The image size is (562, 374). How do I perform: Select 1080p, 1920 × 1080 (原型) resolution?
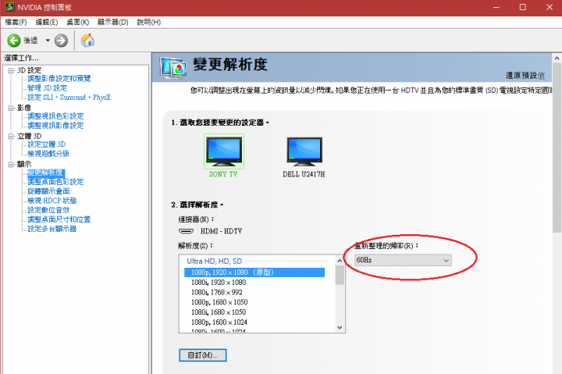click(x=254, y=272)
